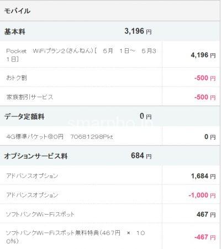Click the -500円 おトク割 amount
Viewport: 221px width, 249px height.
[205, 78]
